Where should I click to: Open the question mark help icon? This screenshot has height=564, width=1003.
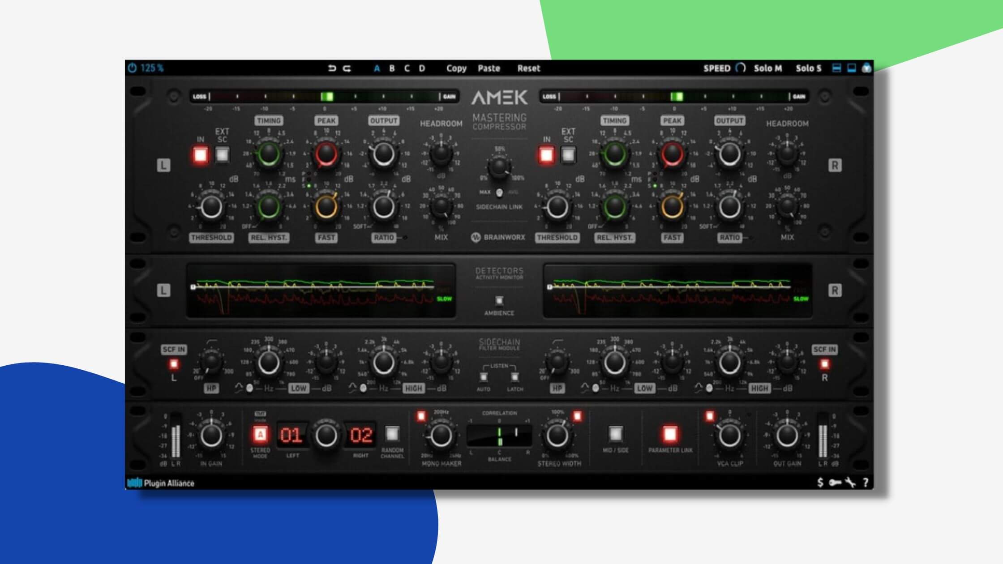coord(866,483)
